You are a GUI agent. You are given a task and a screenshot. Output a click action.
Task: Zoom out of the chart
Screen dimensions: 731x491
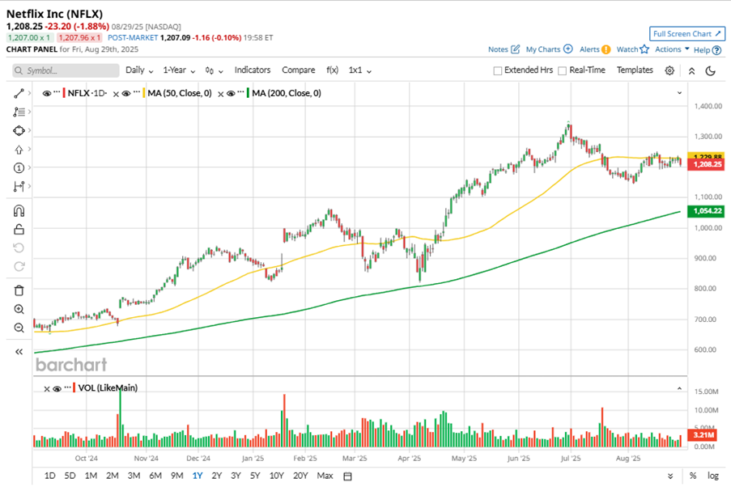(19, 328)
